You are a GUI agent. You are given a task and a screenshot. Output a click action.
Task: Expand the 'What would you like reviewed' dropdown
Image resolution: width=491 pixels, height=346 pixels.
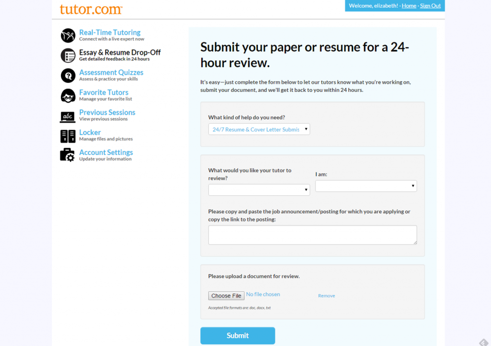[259, 190]
